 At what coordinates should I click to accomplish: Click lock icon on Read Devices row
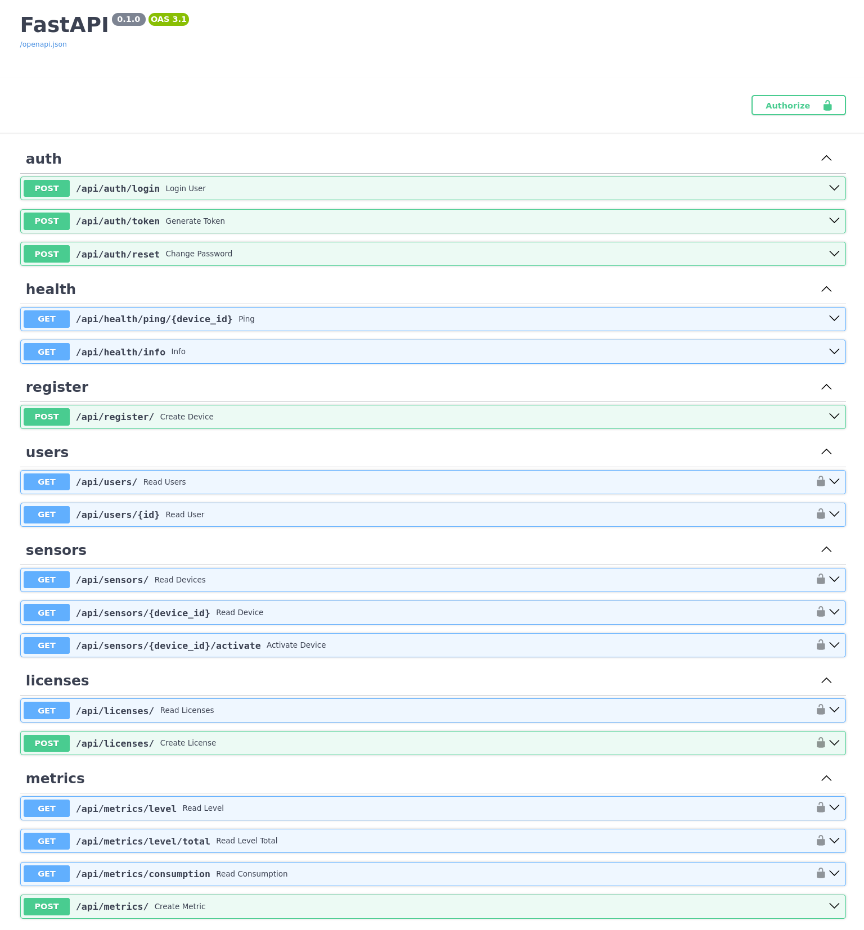[821, 579]
